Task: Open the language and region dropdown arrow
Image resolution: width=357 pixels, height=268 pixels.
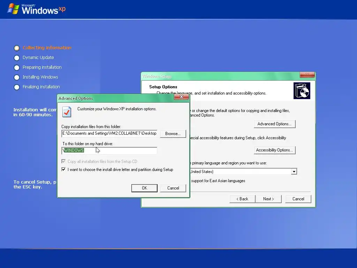Action: pyautogui.click(x=294, y=171)
